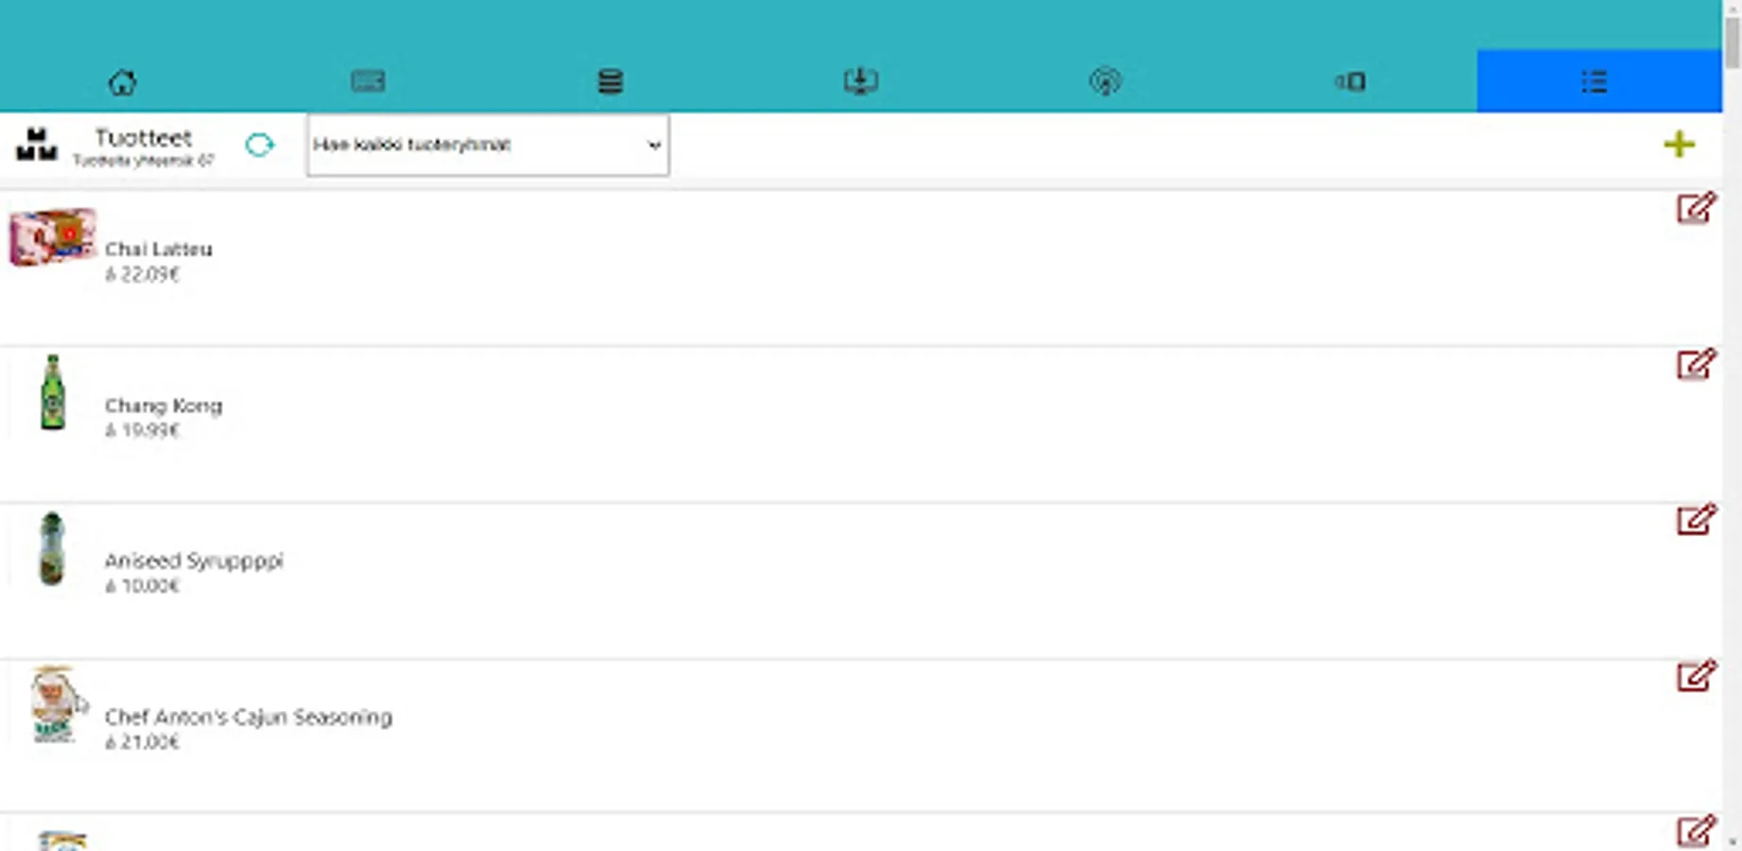Open the database icon in navigation bar
Image resolution: width=1742 pixels, height=851 pixels.
coord(611,82)
